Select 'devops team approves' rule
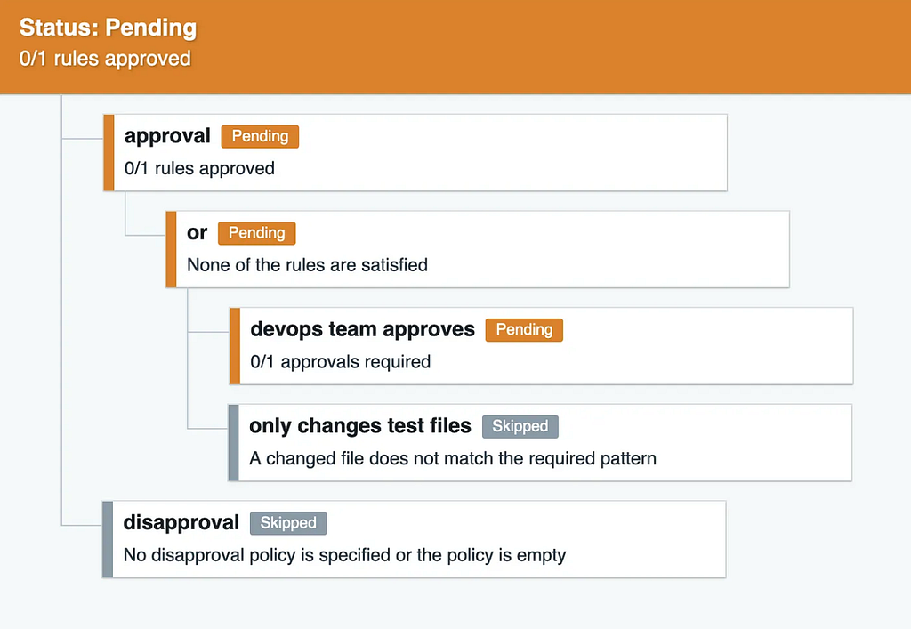Screen dimensions: 911x629 pyautogui.click(x=363, y=329)
